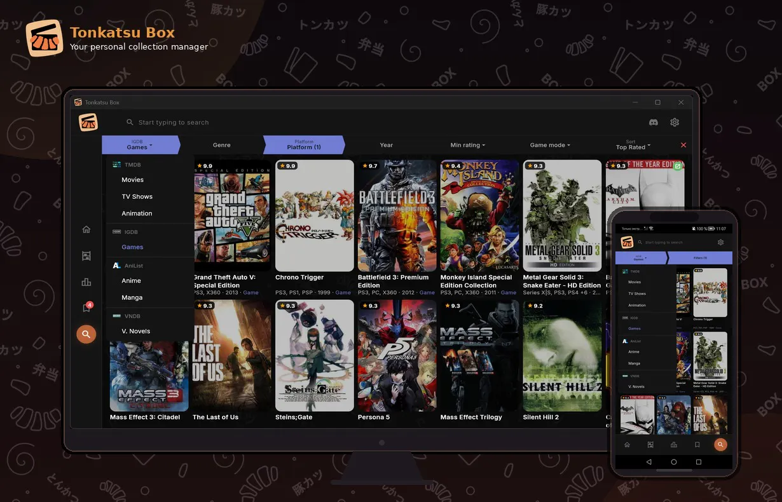
Task: Open the Genre filter
Action: pyautogui.click(x=222, y=145)
